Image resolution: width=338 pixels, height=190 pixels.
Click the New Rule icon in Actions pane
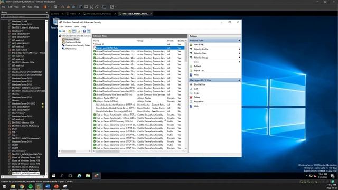[x=191, y=44]
